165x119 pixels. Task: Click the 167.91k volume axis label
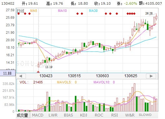click(x=8, y=97)
